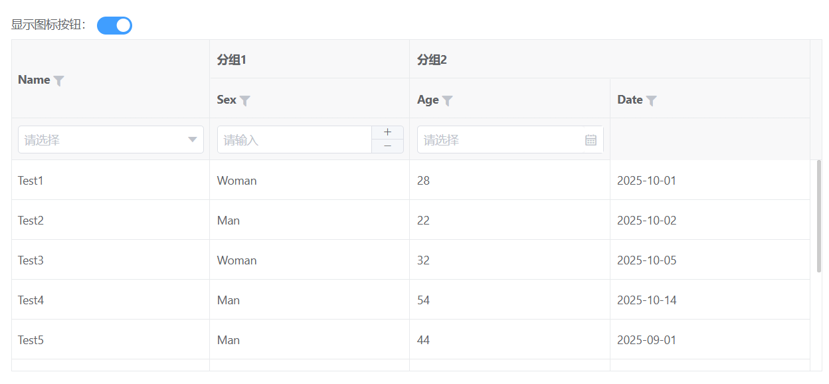Open the Age column filter icon

[x=448, y=100]
